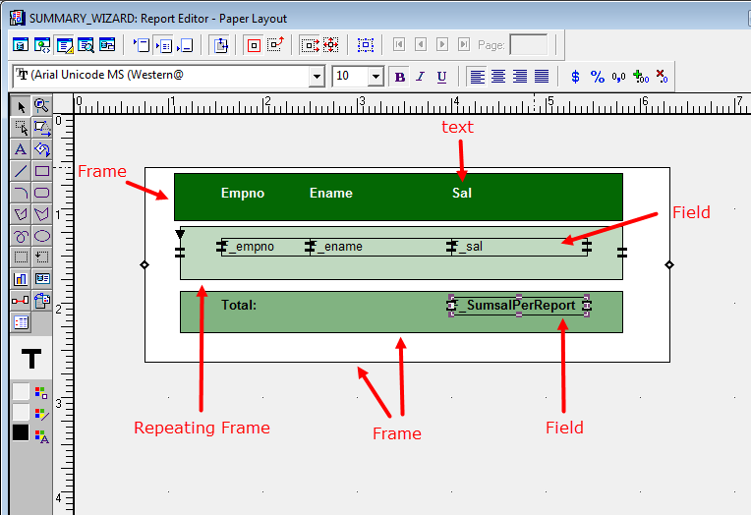Toggle bold formatting
751x515 pixels.
click(399, 77)
